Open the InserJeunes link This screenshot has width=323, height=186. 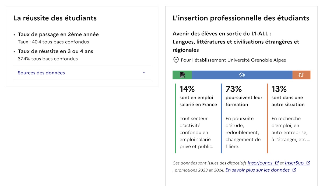coord(260,163)
